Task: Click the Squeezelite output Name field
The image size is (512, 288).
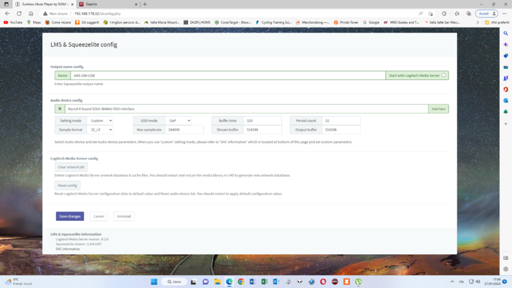Action: [x=227, y=75]
